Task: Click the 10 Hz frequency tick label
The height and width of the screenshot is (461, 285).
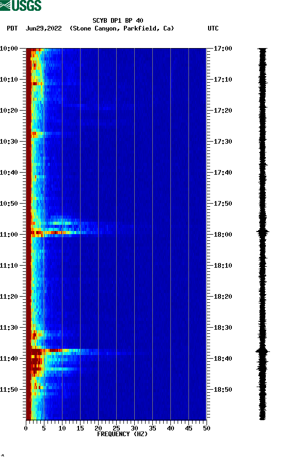Action: (x=62, y=428)
